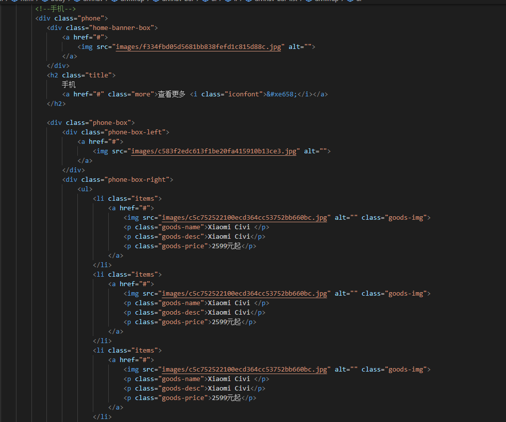Viewport: 506px width, 422px height.
Task: Click "goods-img" class in the second li
Action: (x=406, y=294)
